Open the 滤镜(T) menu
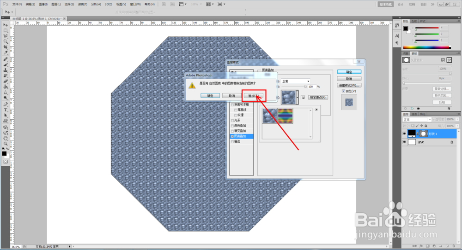 [x=83, y=4]
